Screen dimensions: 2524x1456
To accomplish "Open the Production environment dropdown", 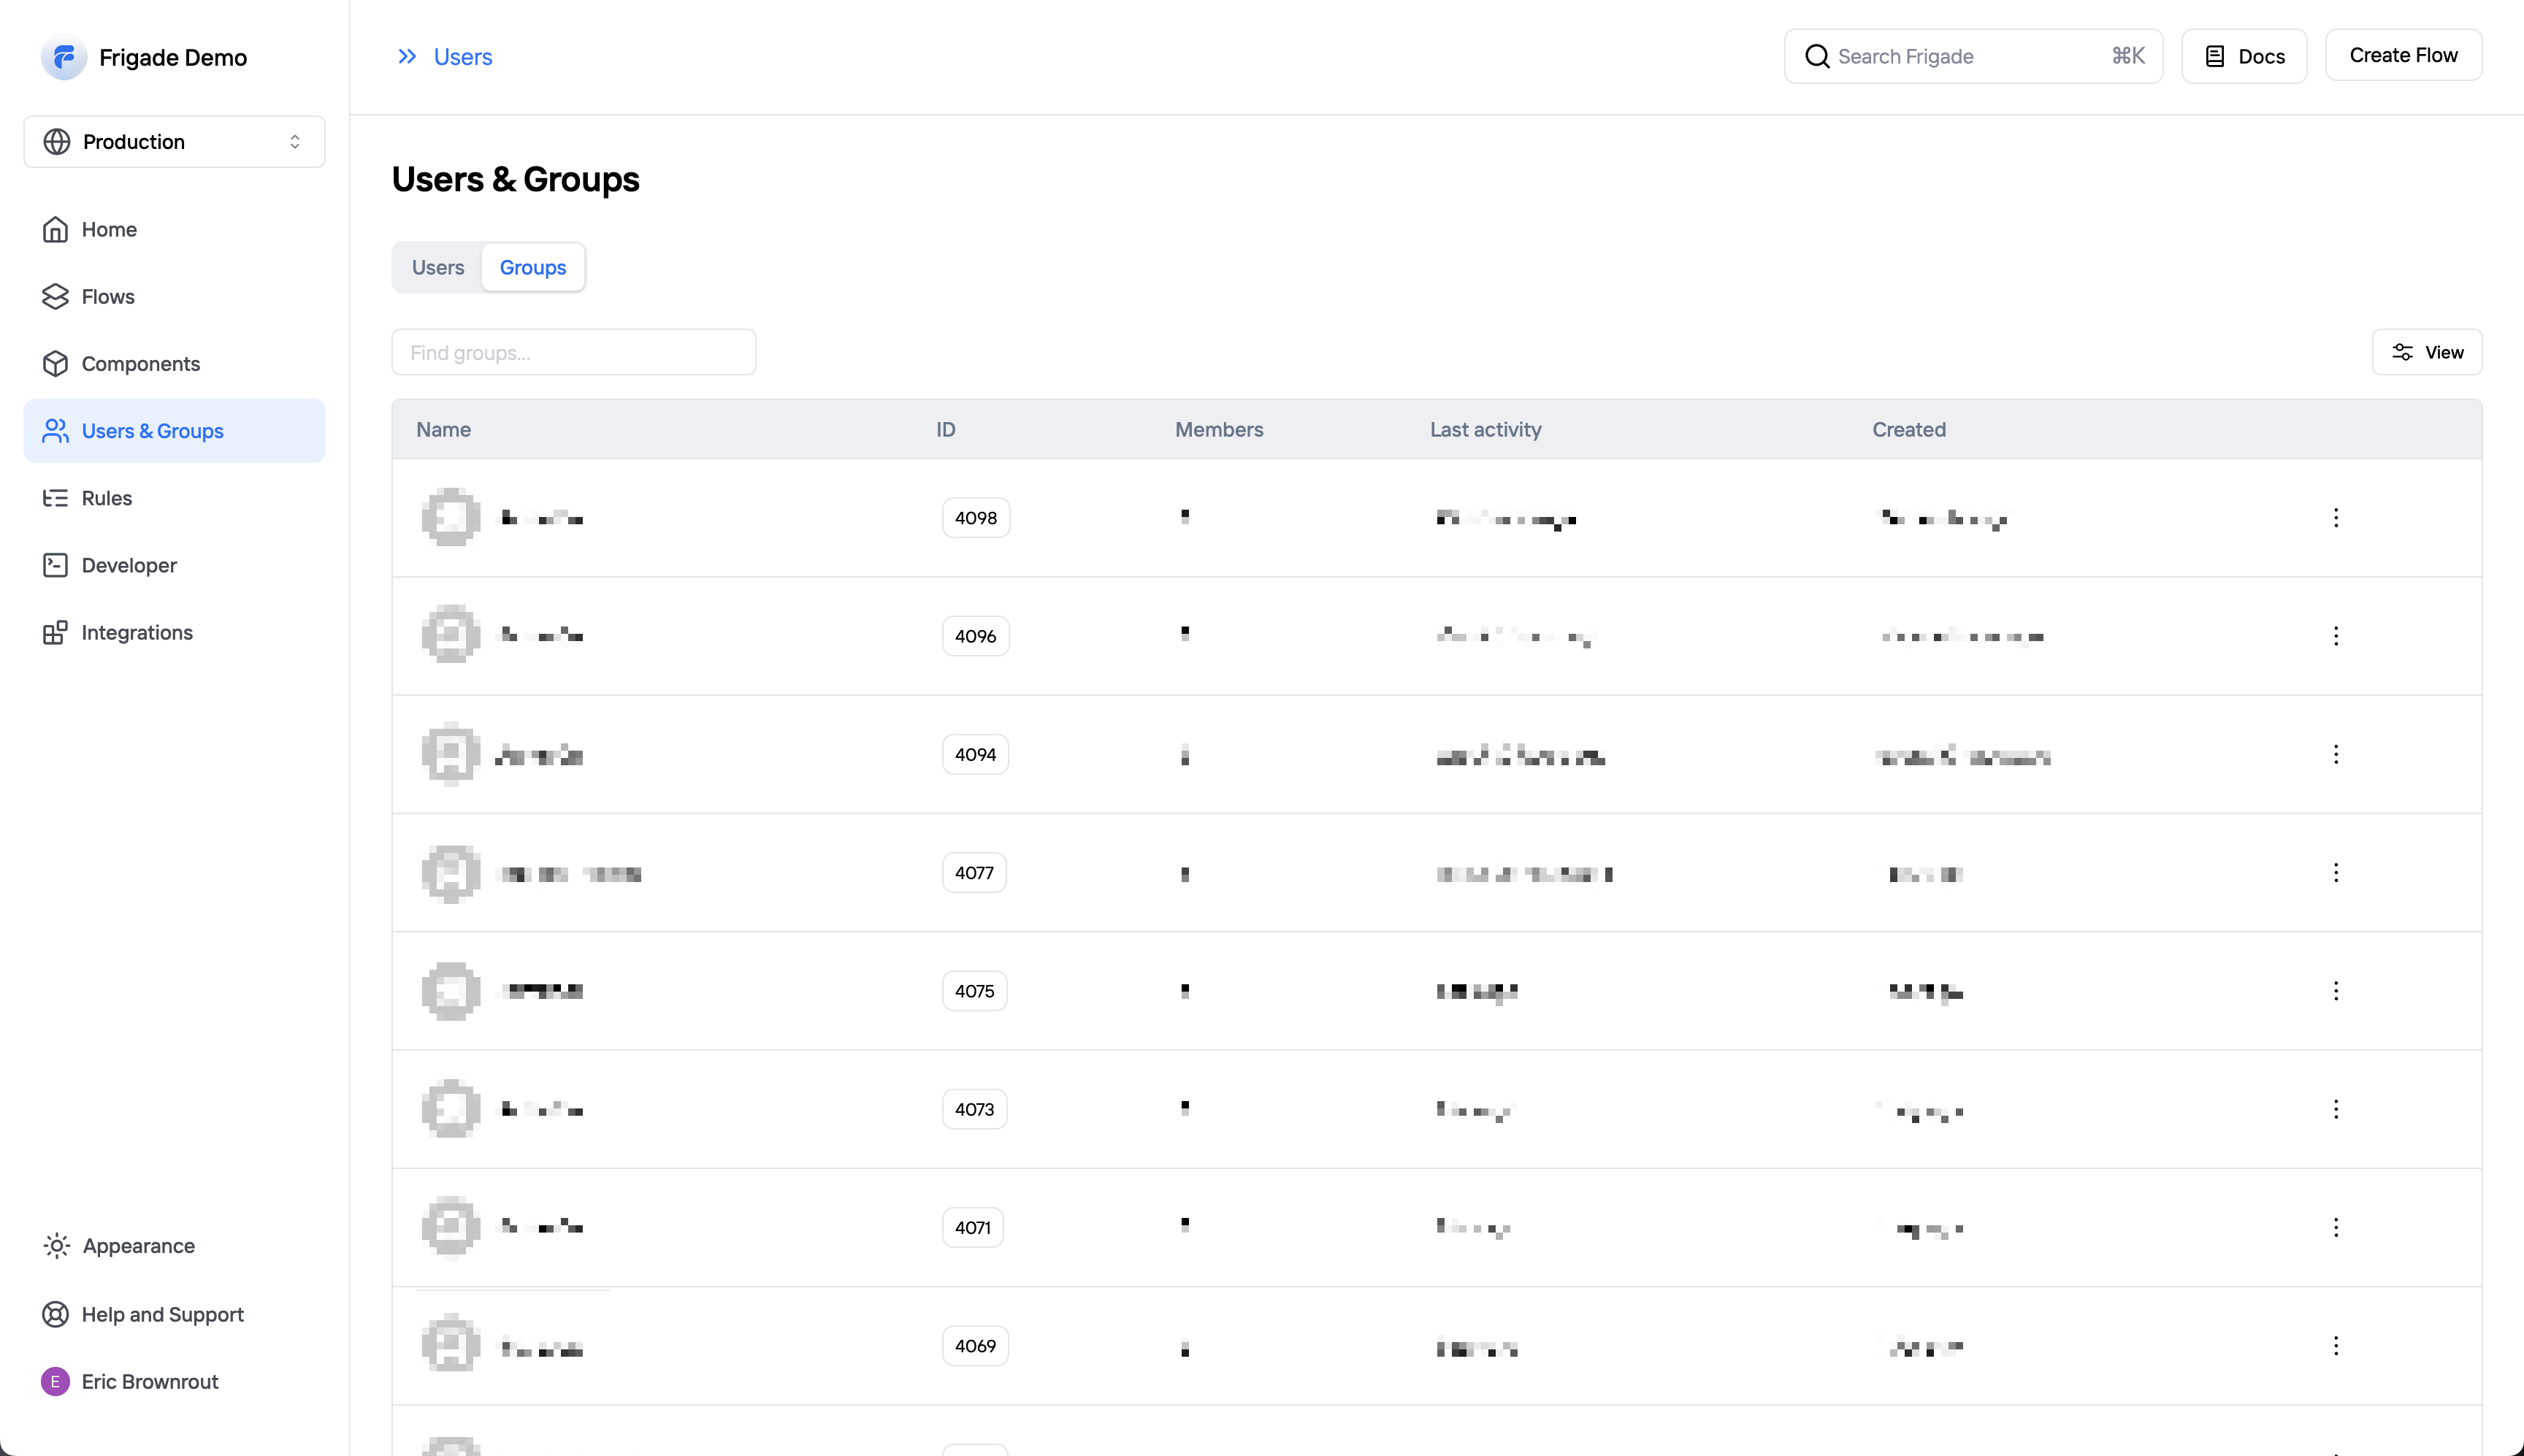I will pos(174,142).
